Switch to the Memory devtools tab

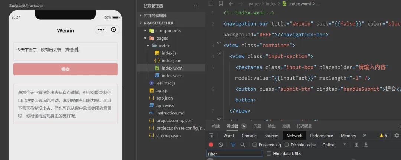click(x=348, y=136)
